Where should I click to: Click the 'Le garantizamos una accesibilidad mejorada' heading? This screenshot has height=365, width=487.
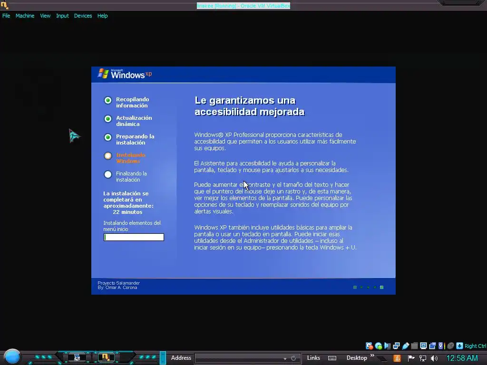pyautogui.click(x=249, y=106)
